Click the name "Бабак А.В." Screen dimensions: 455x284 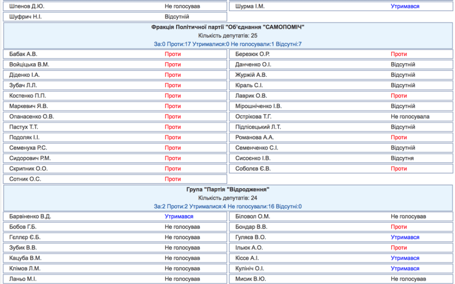(x=23, y=54)
